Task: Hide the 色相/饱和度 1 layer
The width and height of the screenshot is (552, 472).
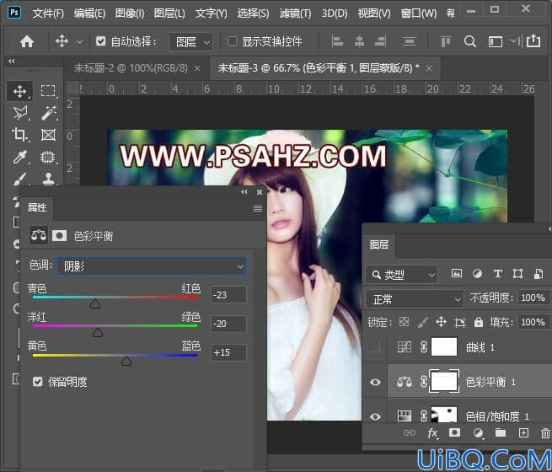Action: pos(375,416)
